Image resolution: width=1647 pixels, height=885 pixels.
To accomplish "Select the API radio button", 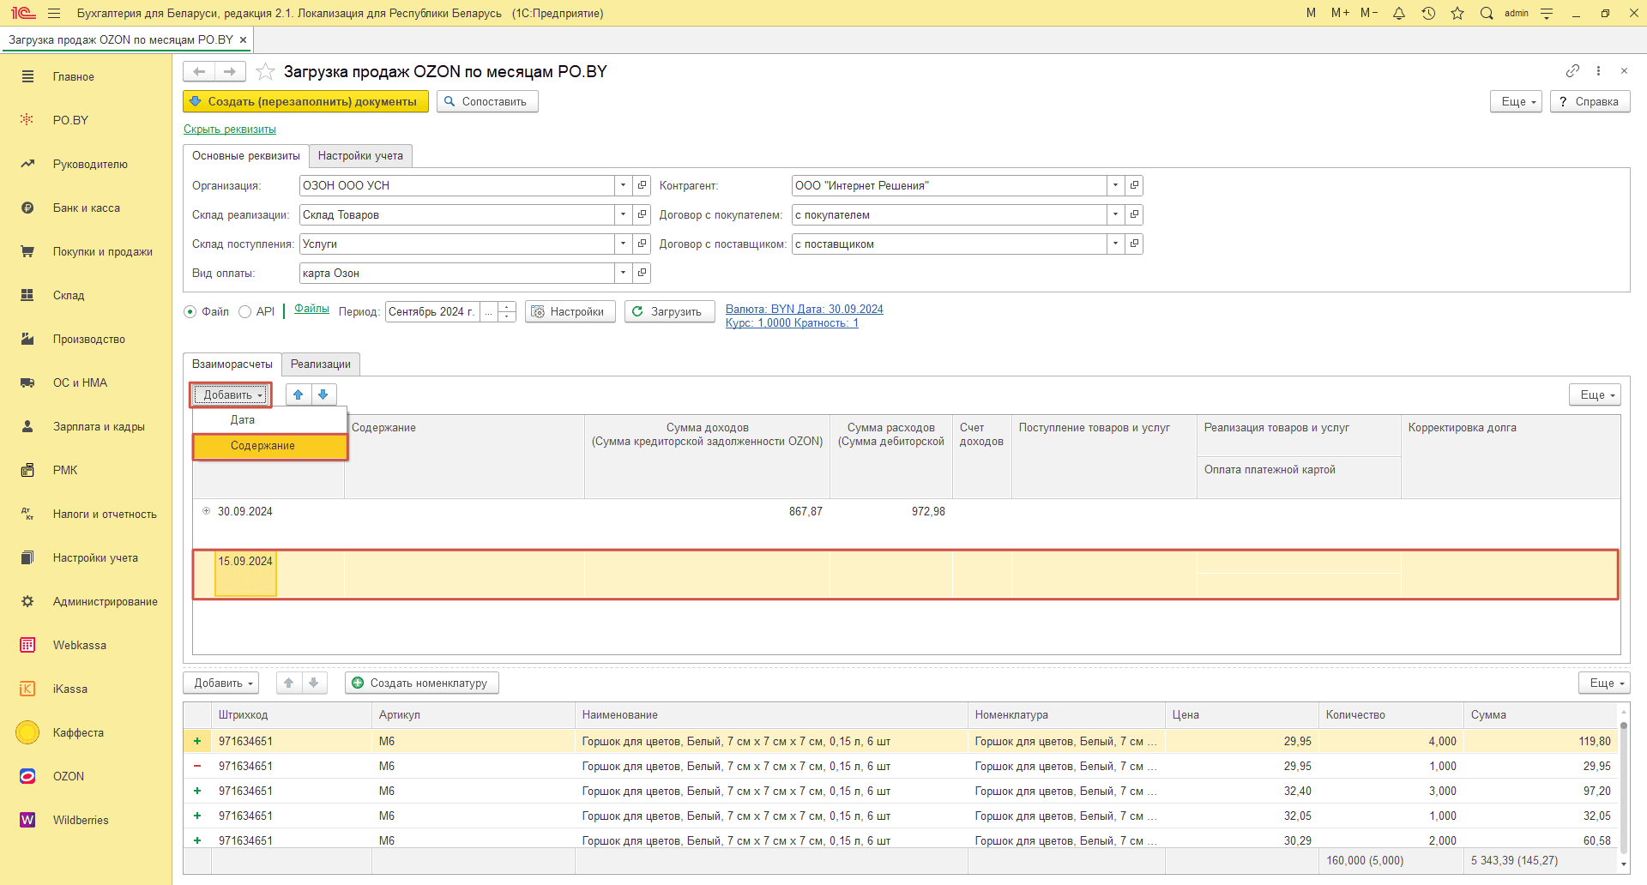I will pyautogui.click(x=245, y=311).
